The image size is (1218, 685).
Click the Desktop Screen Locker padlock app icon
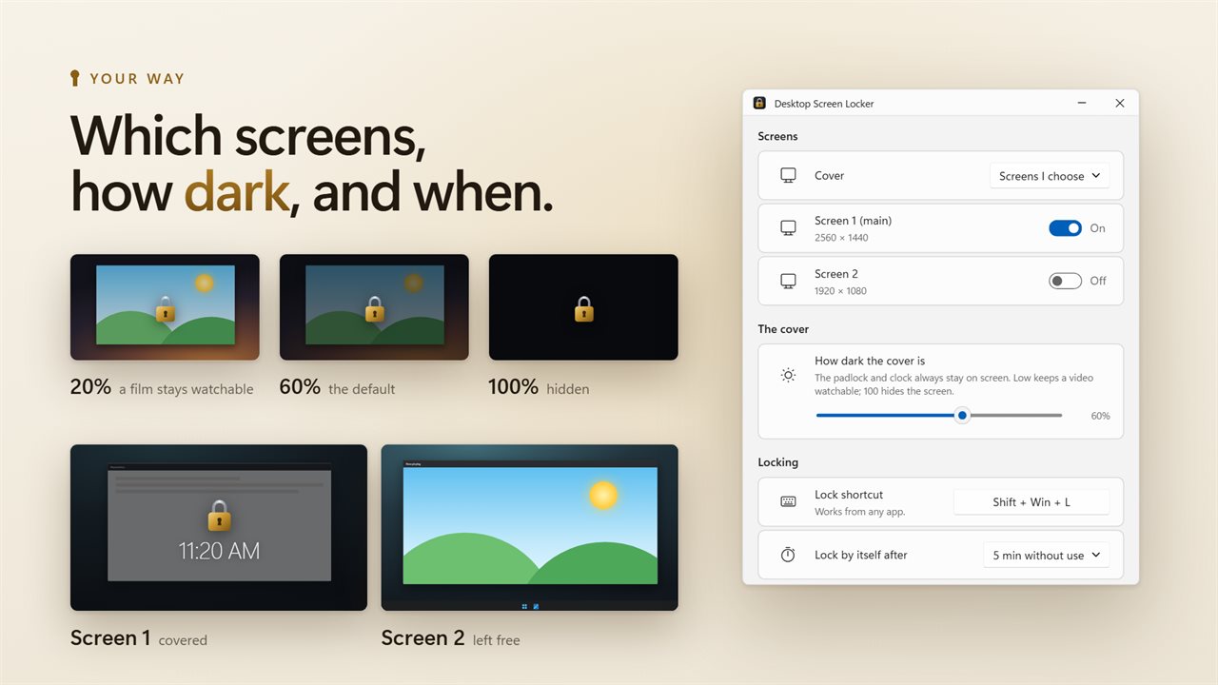pyautogui.click(x=759, y=103)
